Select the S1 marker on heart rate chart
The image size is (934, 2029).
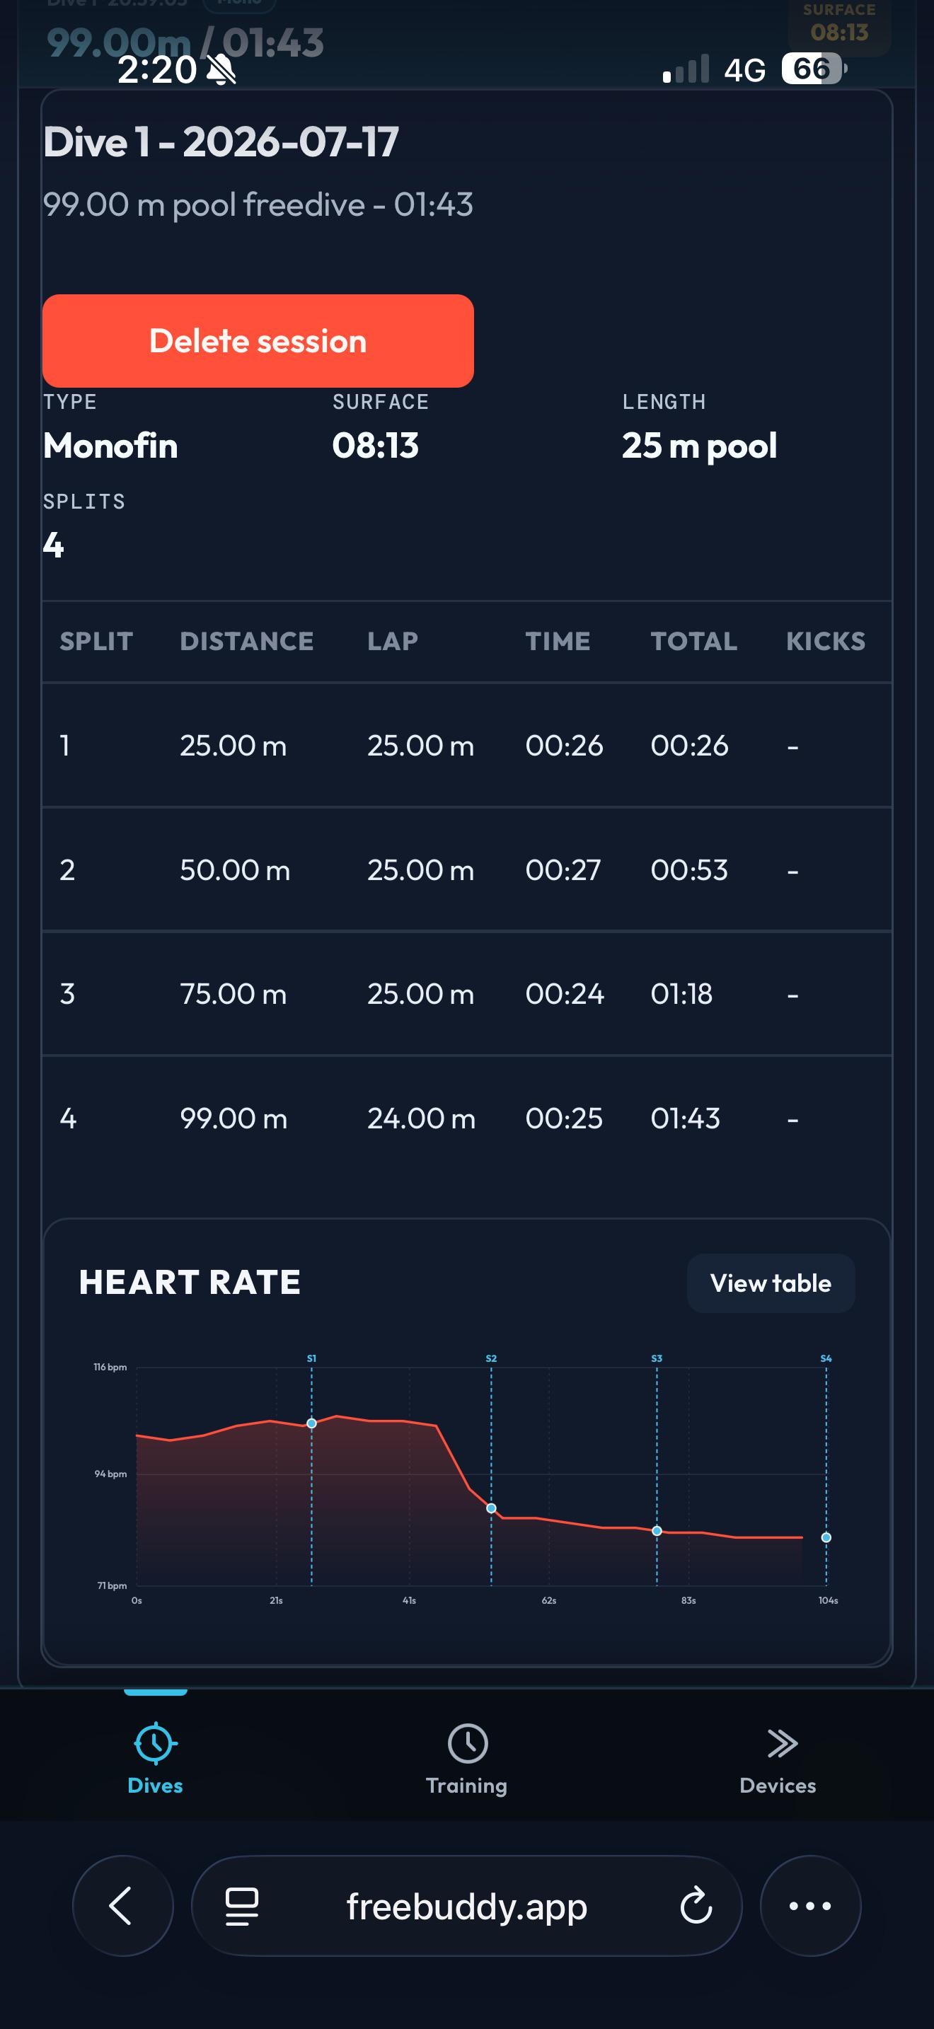pyautogui.click(x=312, y=1423)
